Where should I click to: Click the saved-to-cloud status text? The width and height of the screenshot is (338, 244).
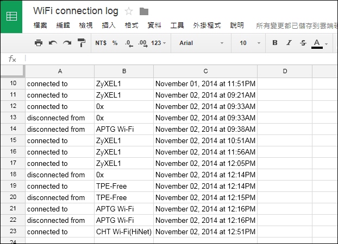pos(297,26)
